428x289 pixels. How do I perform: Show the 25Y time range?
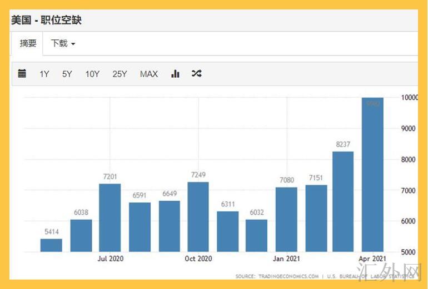pyautogui.click(x=120, y=74)
